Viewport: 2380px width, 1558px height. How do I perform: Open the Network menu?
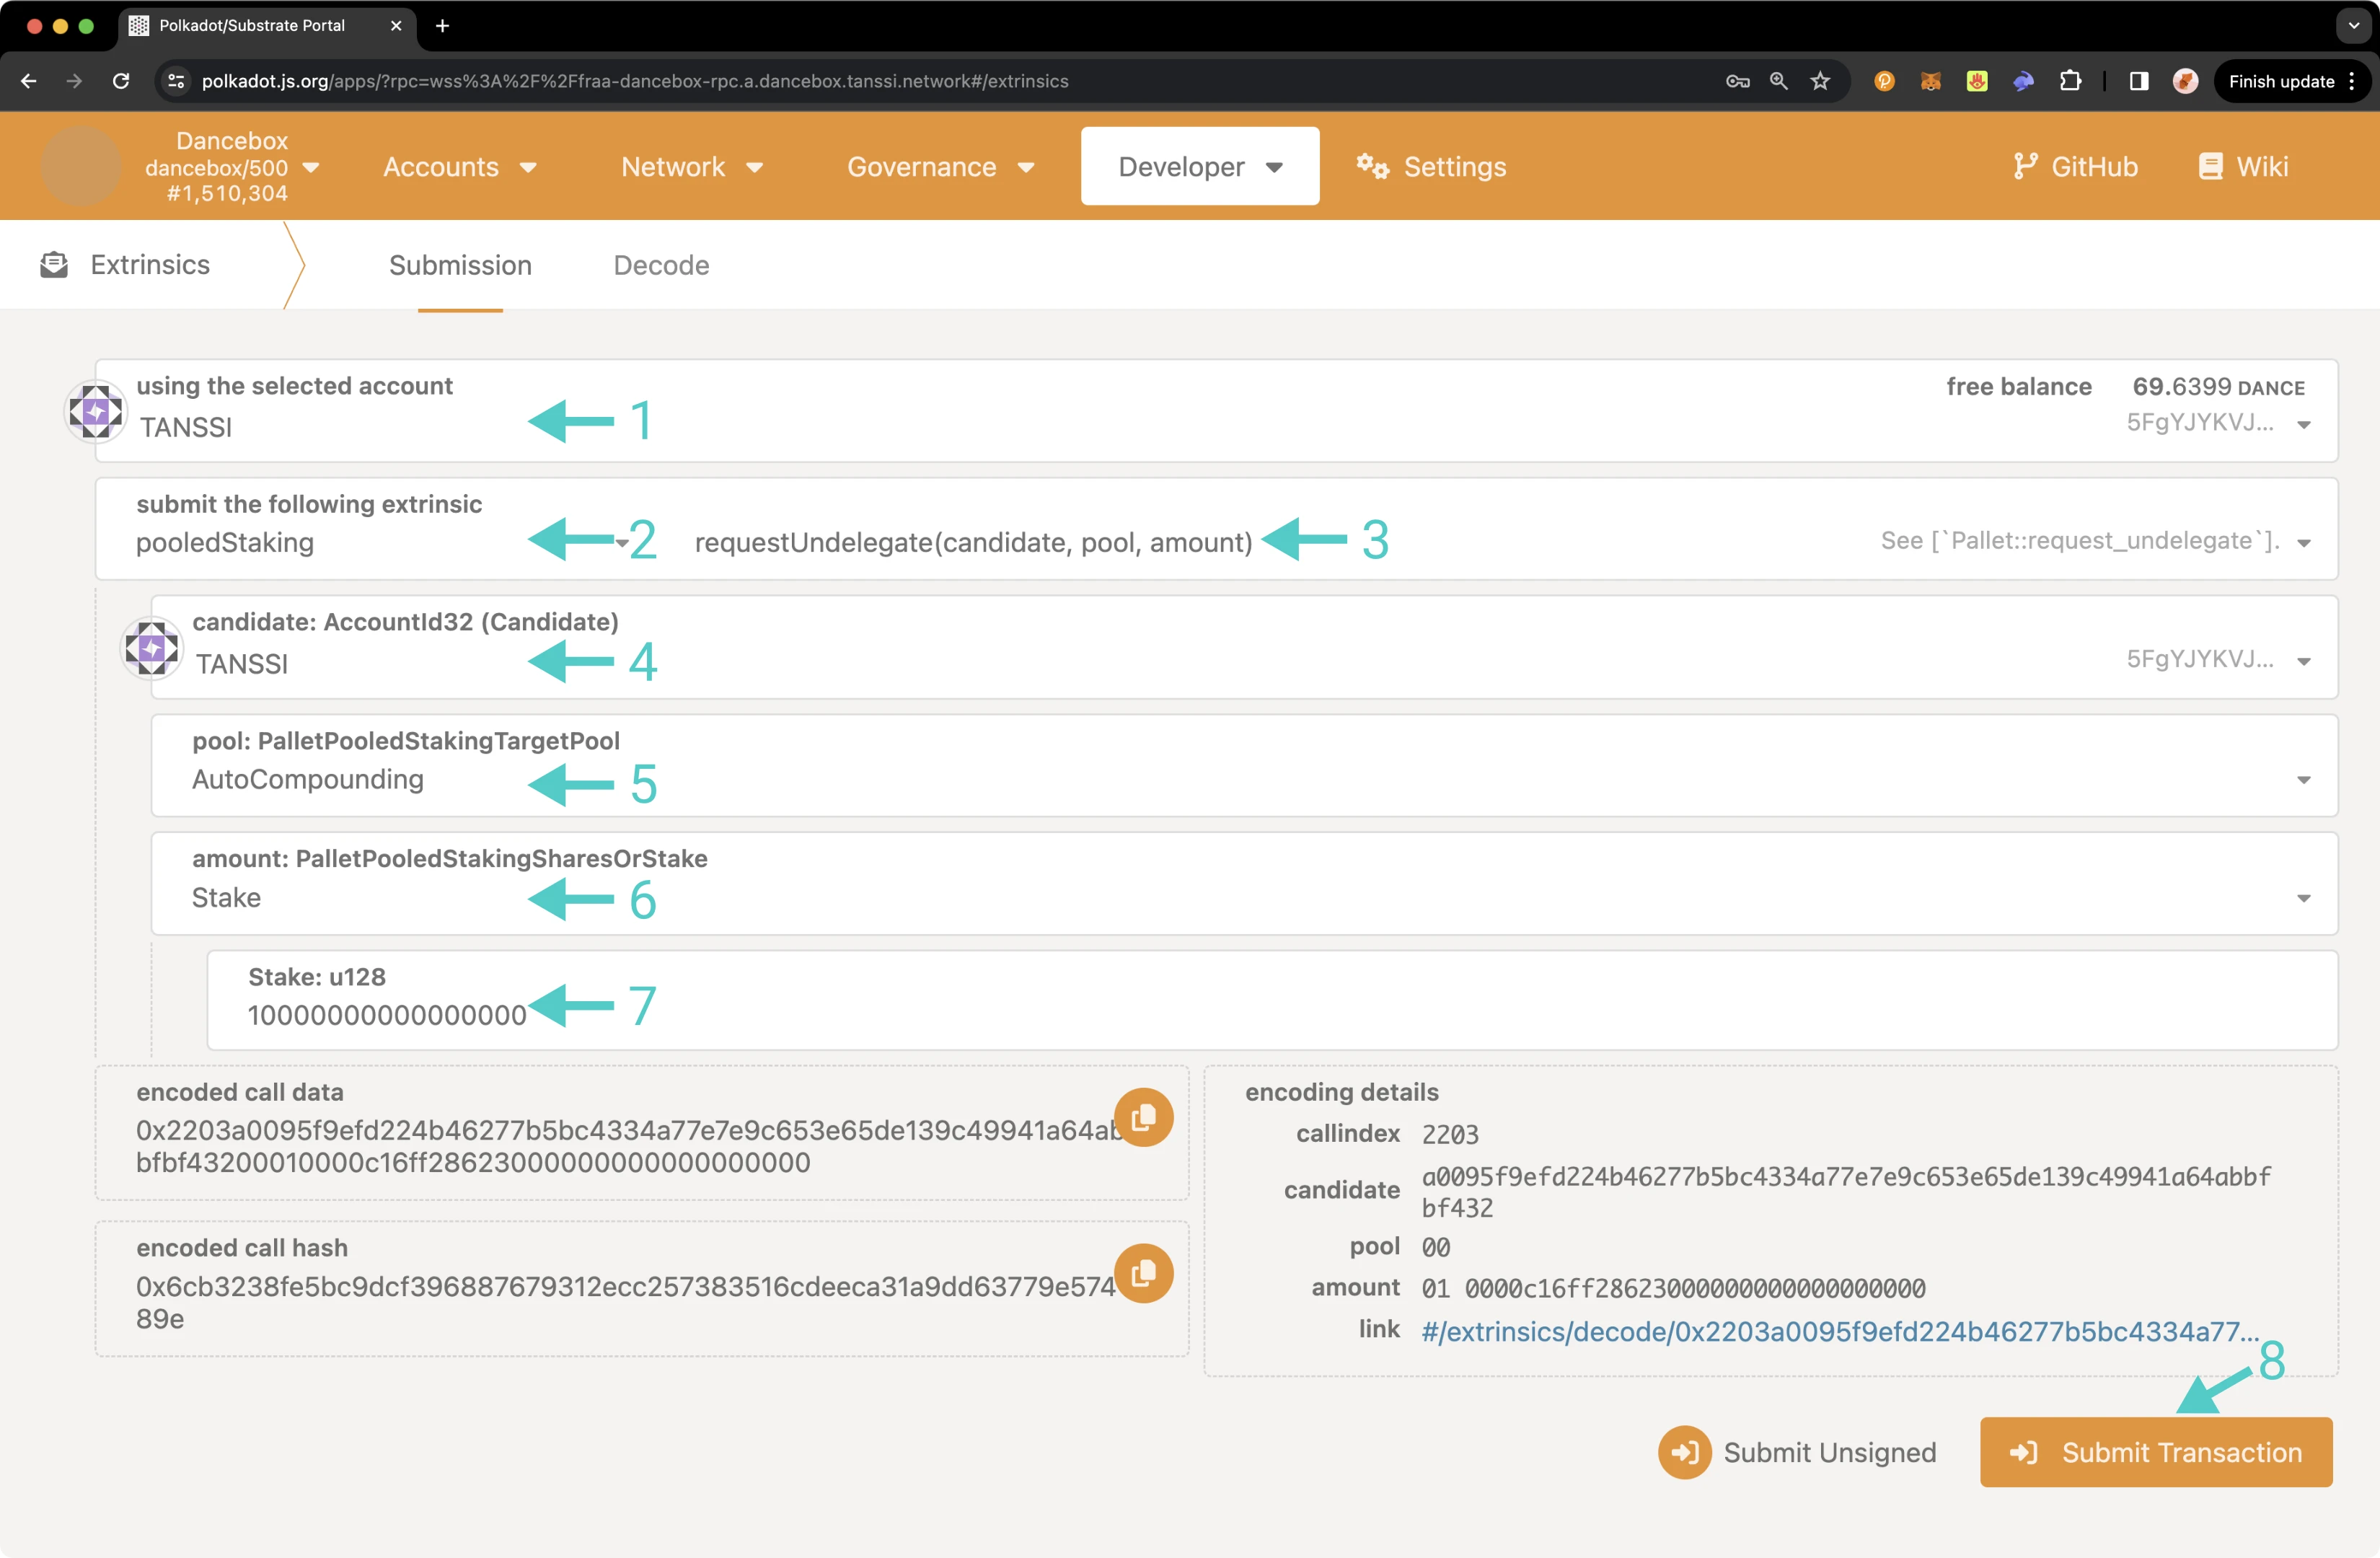click(x=691, y=166)
